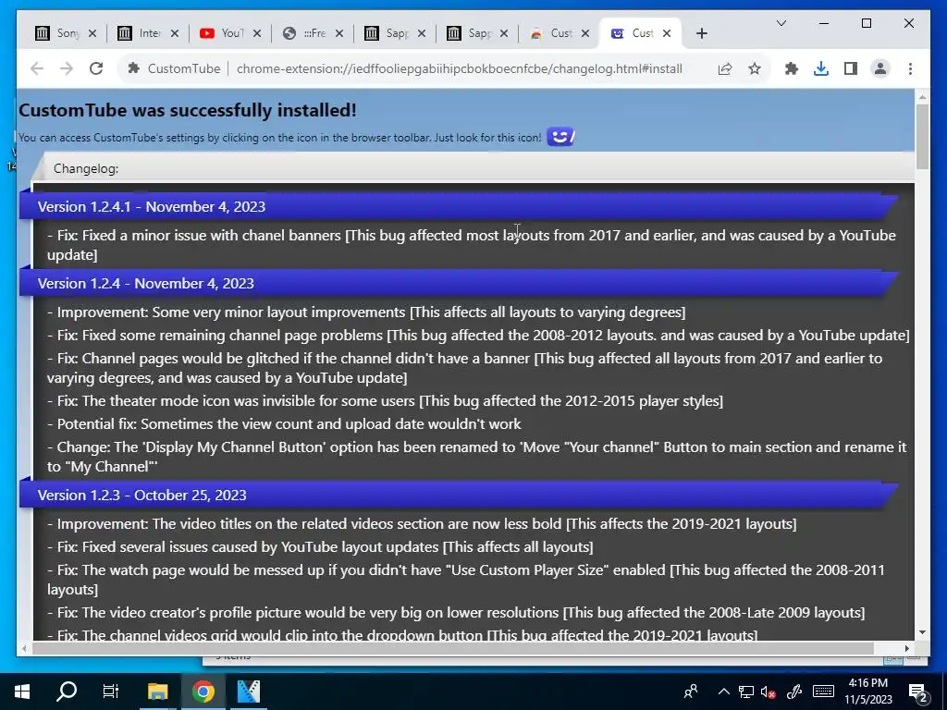Click the 'Potential fix: Sometimes the view count' line

point(284,423)
